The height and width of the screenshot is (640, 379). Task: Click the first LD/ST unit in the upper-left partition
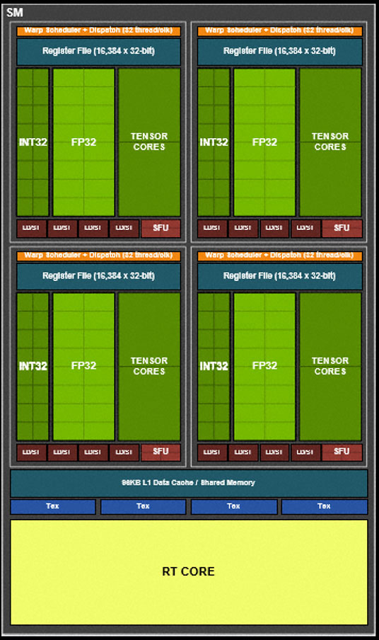(31, 228)
